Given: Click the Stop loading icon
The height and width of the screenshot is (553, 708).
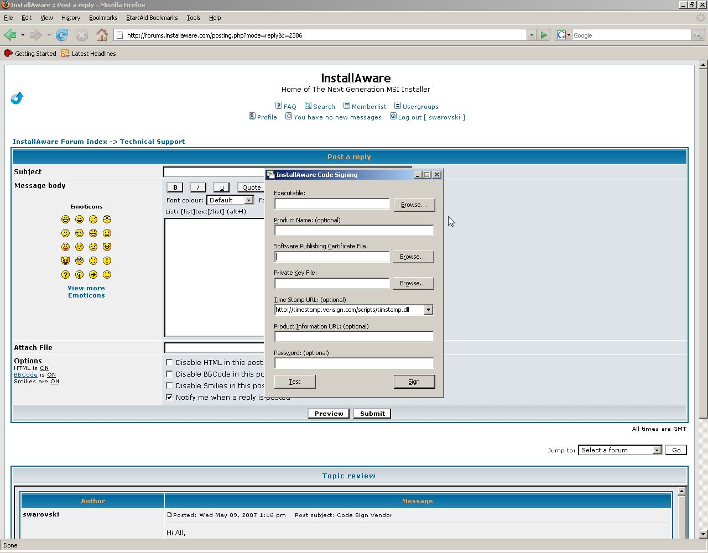Looking at the screenshot, I should 82,35.
